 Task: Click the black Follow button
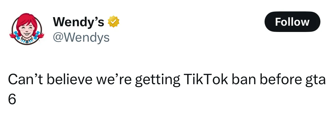(292, 22)
